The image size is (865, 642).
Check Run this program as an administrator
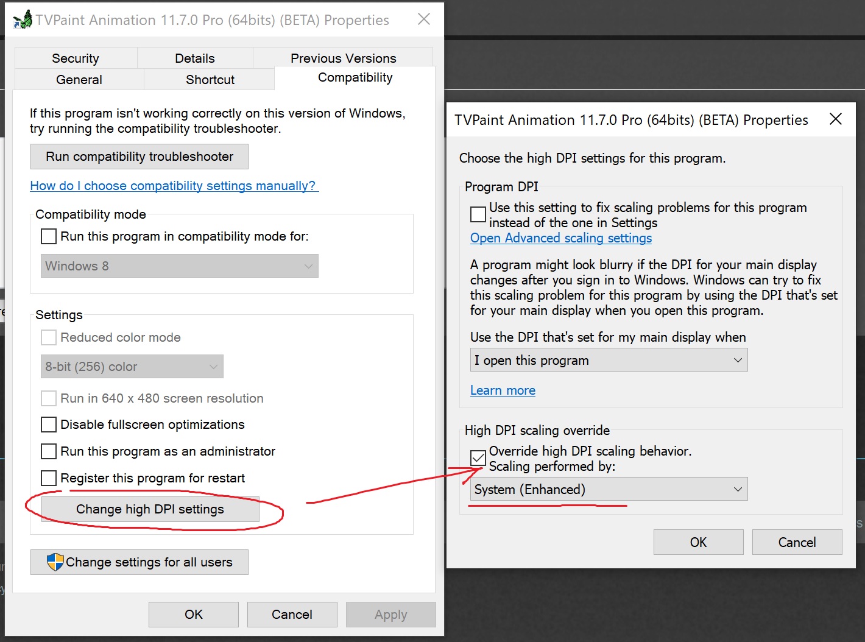click(49, 451)
